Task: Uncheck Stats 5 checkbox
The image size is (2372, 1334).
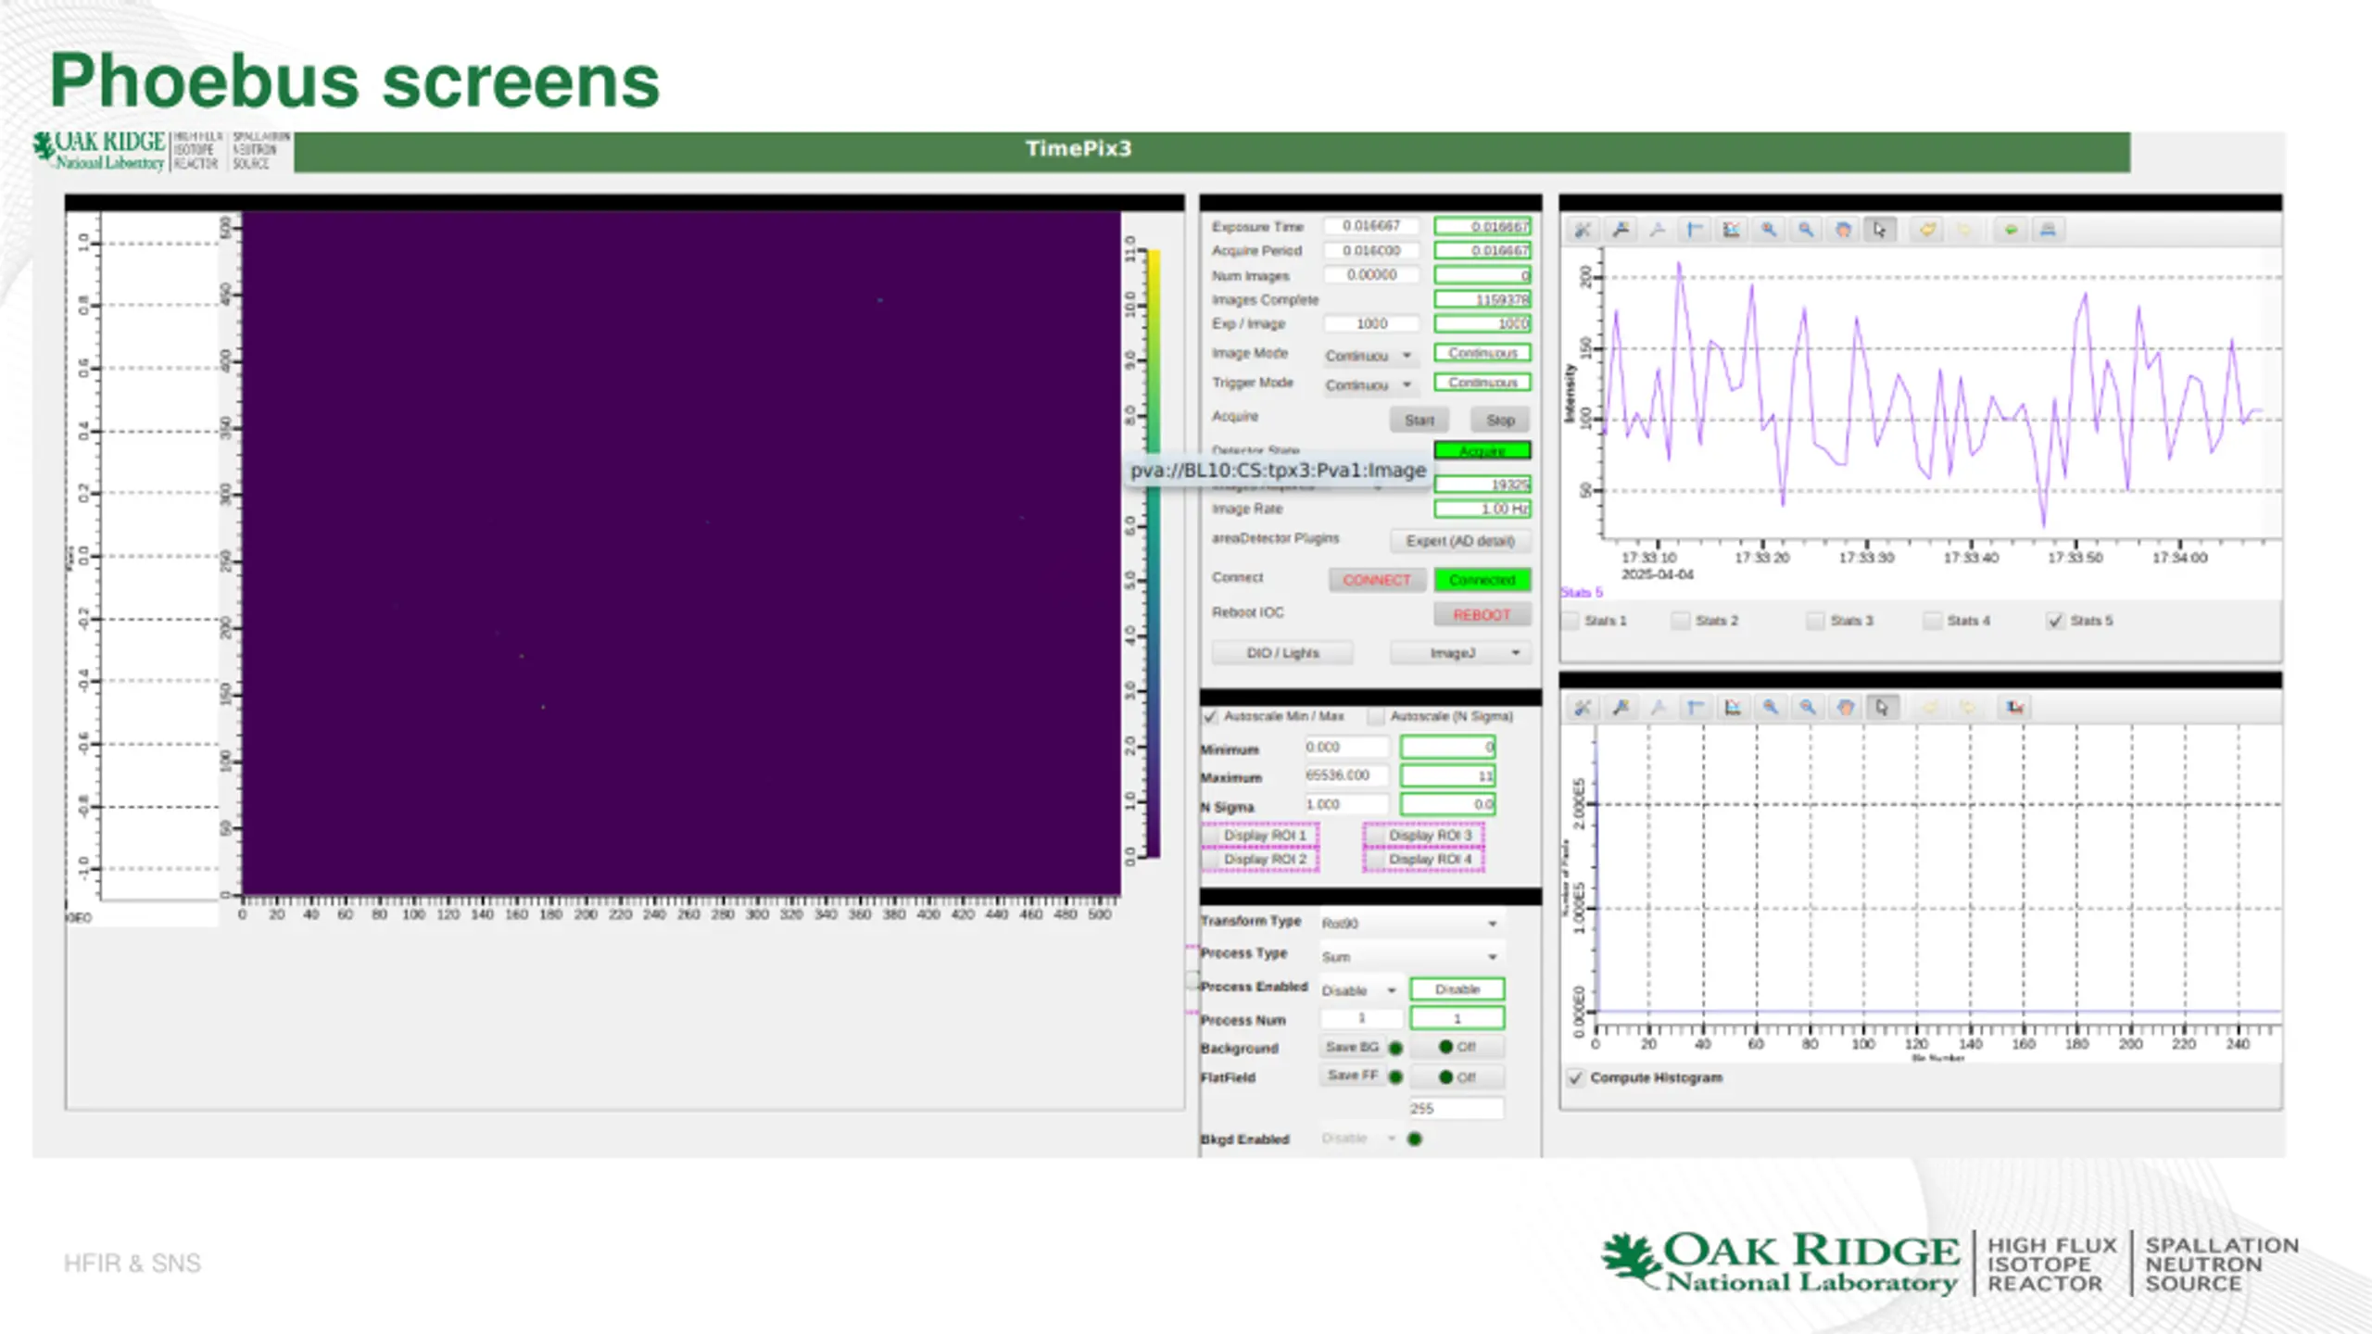Action: [2055, 621]
